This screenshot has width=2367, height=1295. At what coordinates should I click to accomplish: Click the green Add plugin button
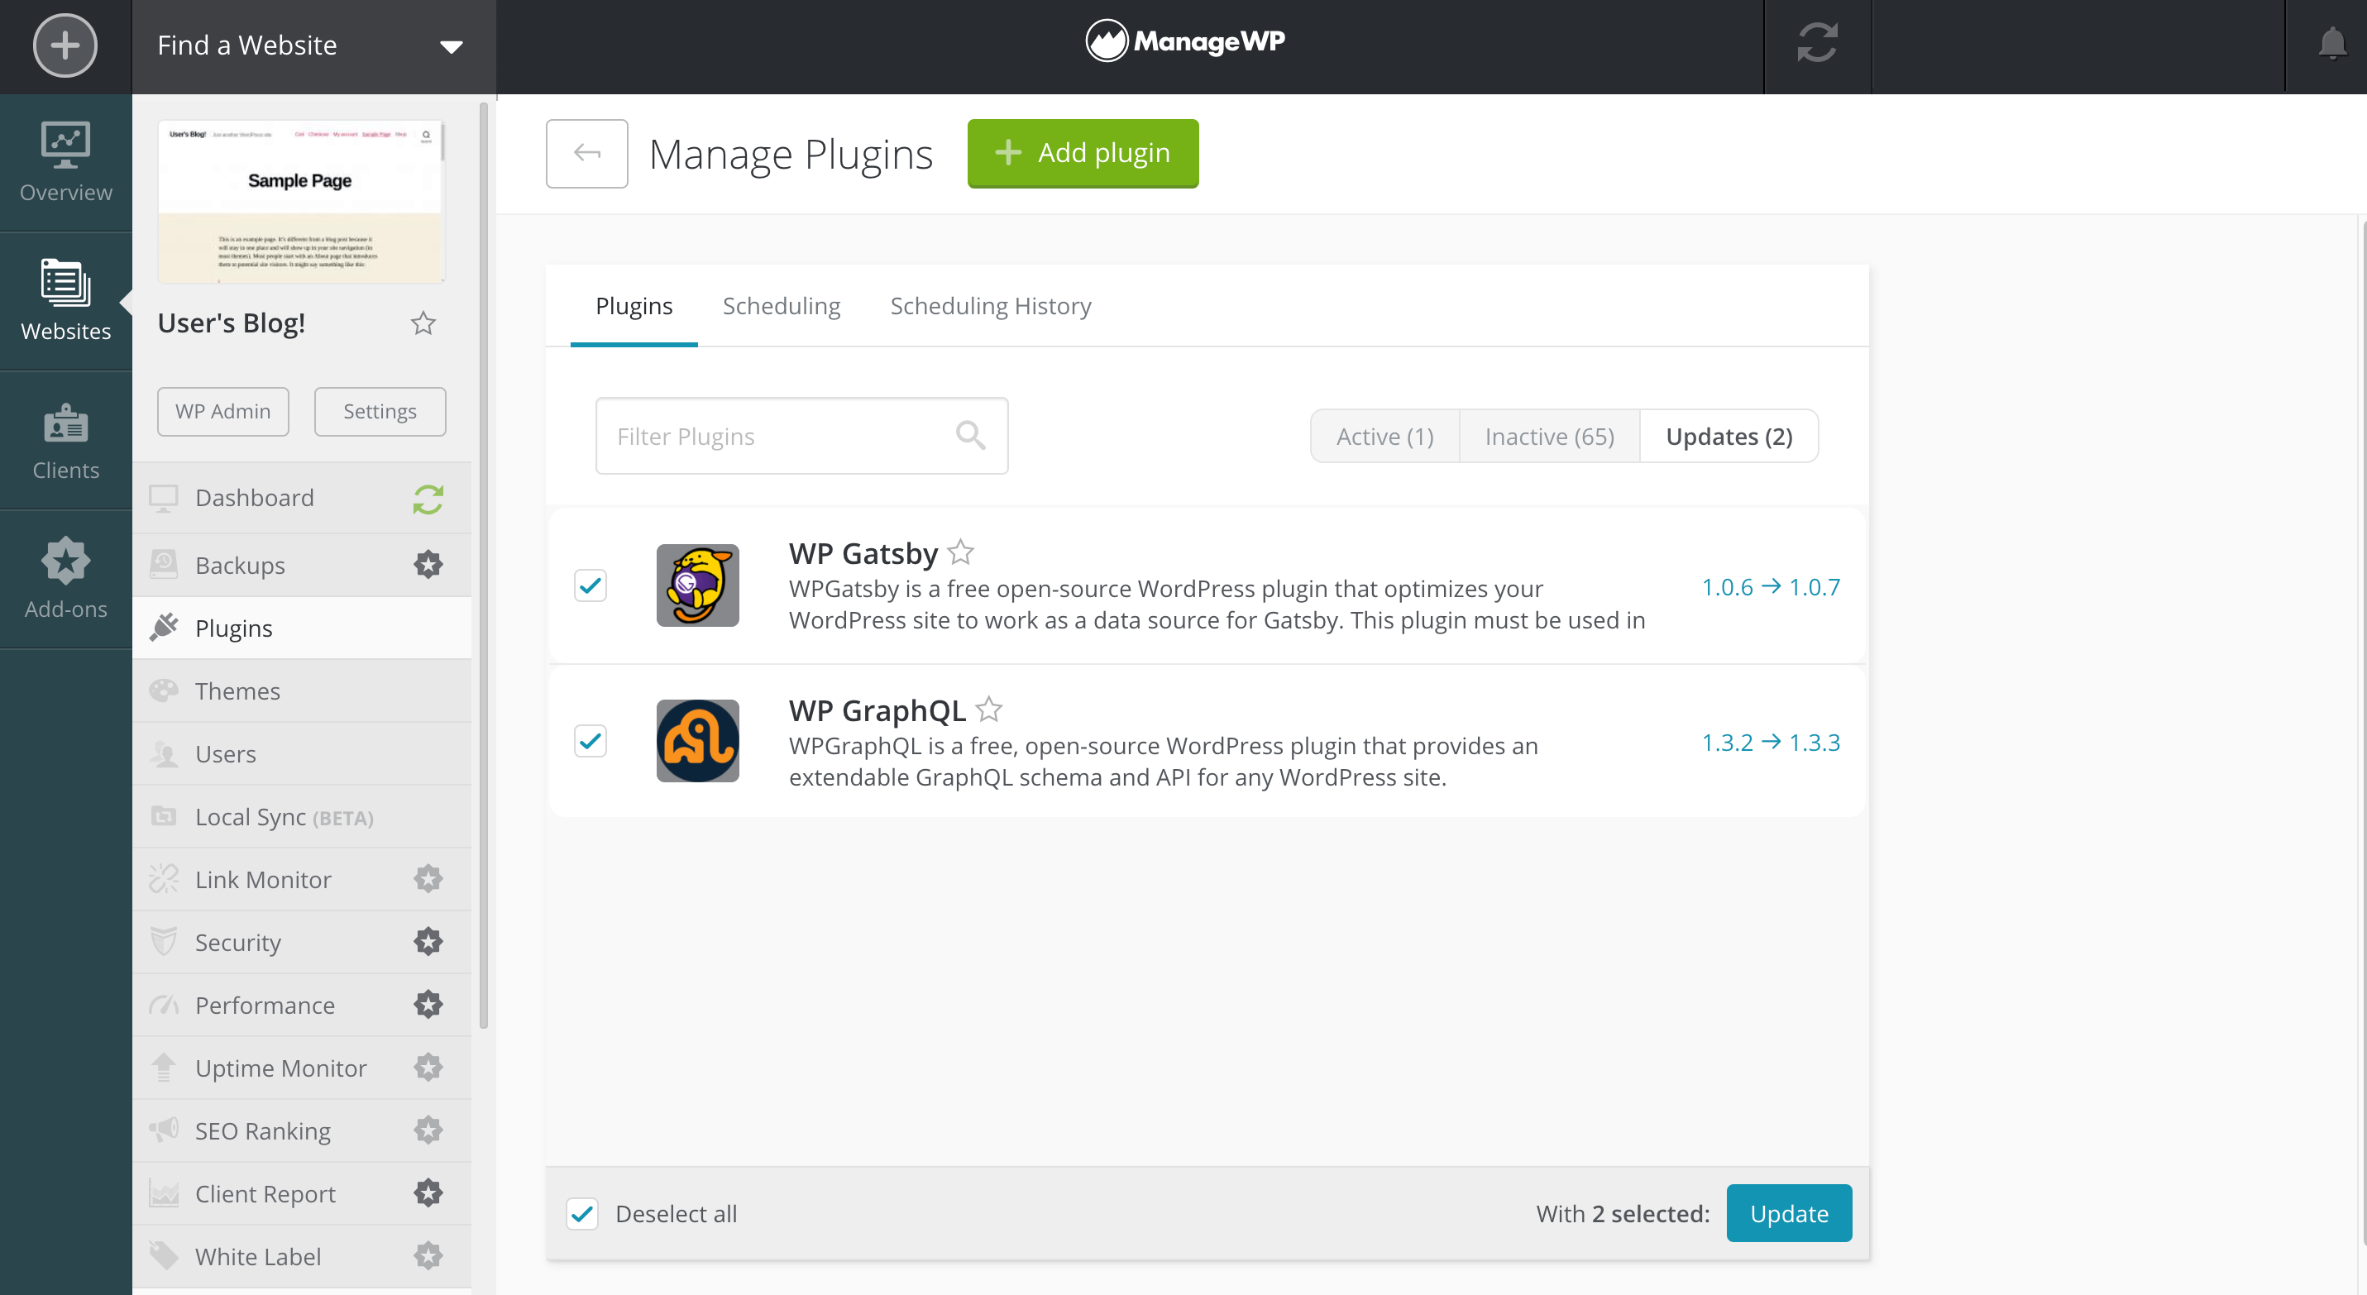(x=1083, y=153)
